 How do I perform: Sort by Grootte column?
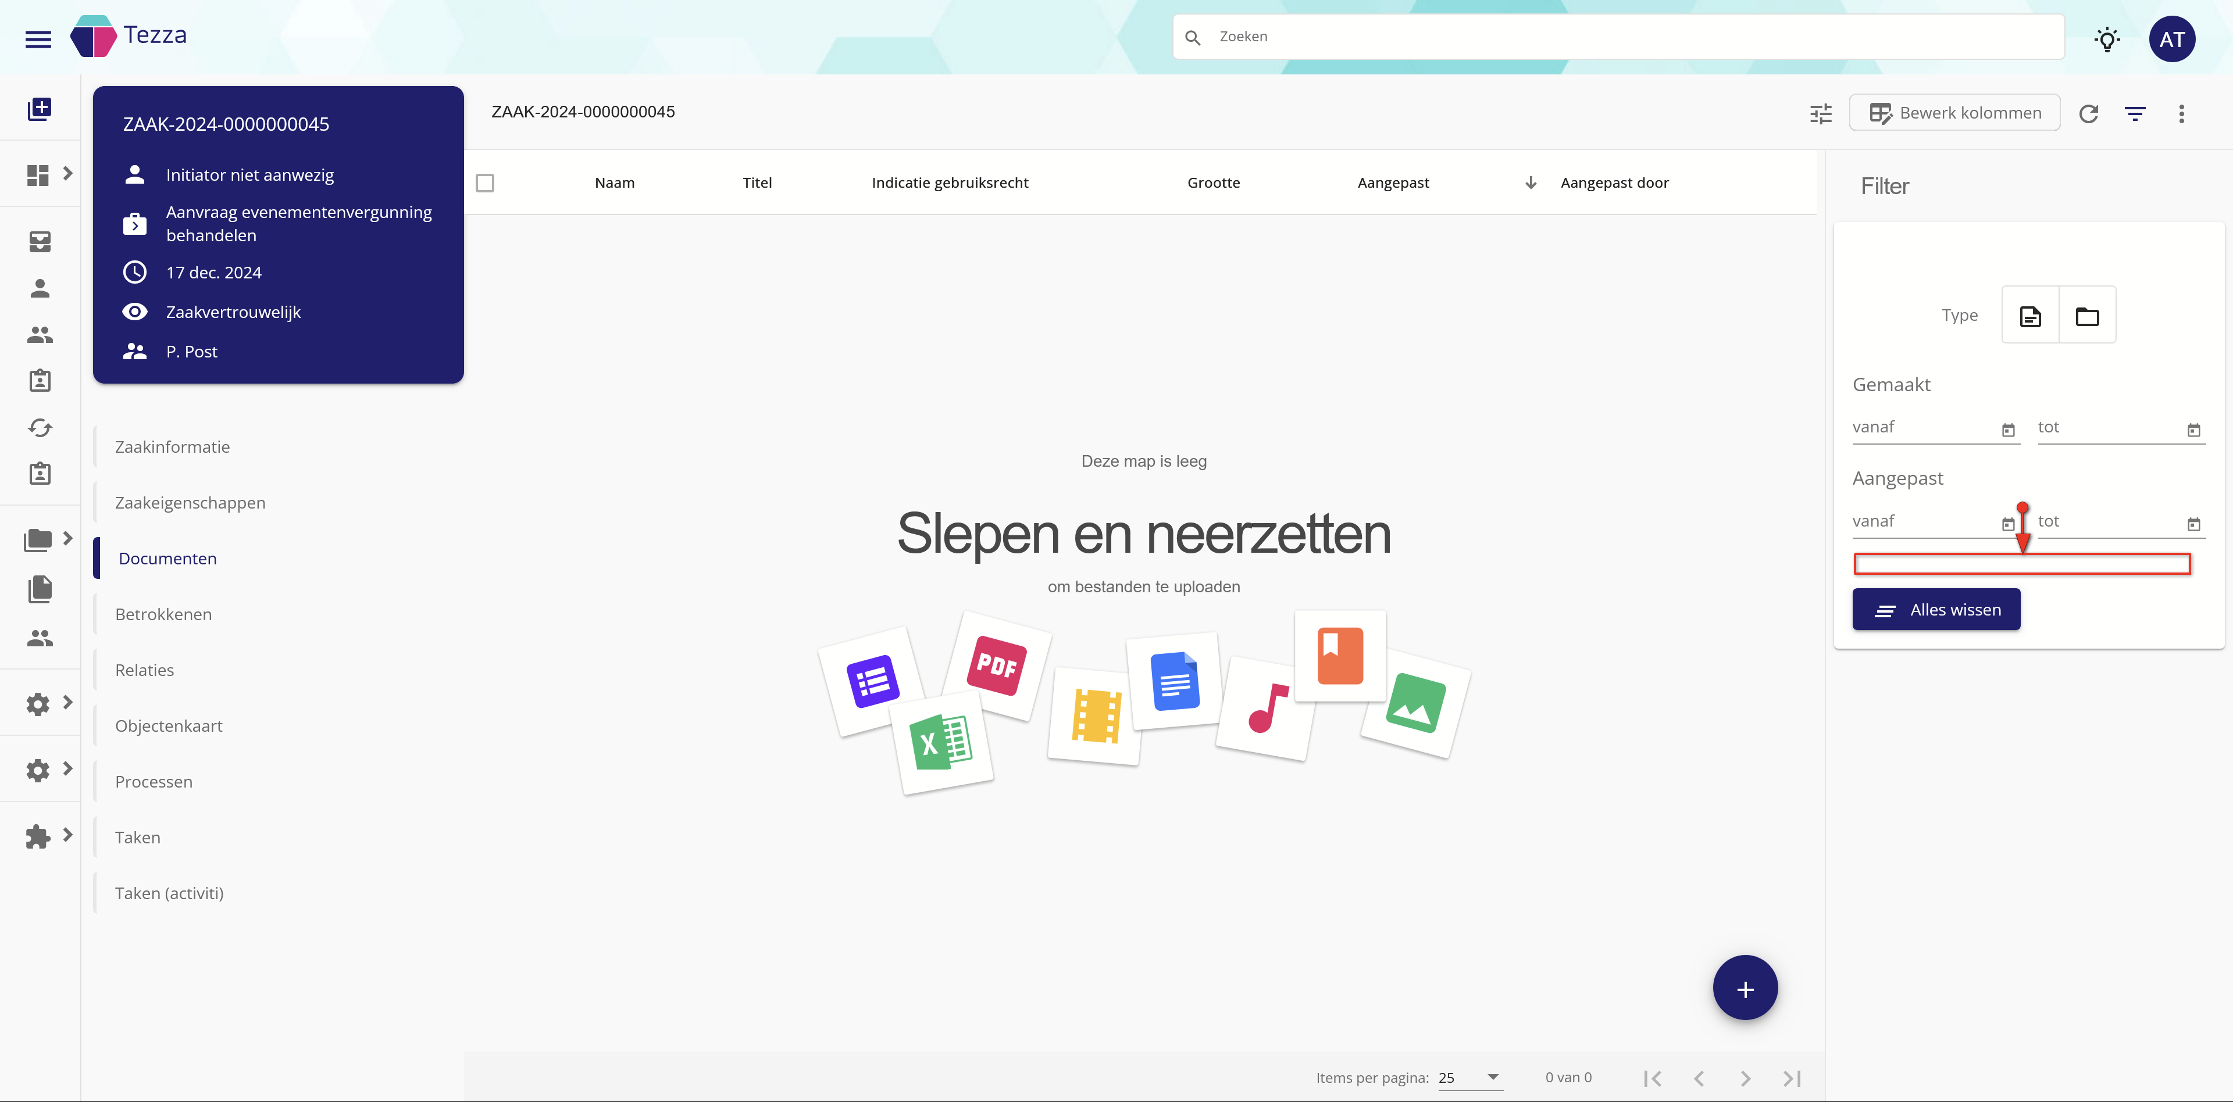[1214, 183]
